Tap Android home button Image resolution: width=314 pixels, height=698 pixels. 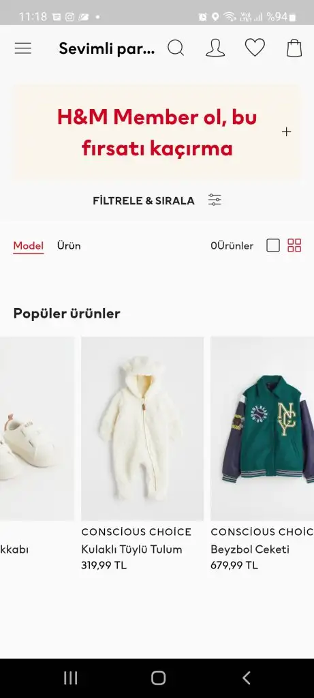[x=158, y=678]
